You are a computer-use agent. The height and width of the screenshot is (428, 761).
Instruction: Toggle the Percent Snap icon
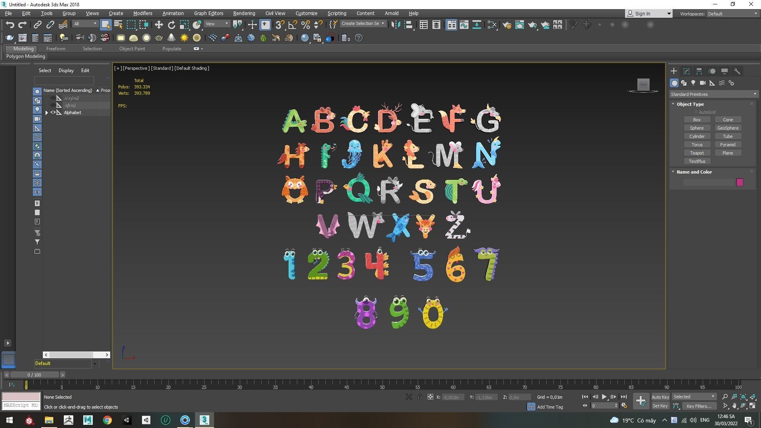tap(305, 25)
